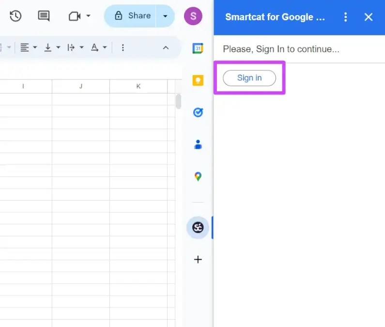Viewport: 385px width, 327px height.
Task: Click the plus Get add-ons icon
Action: coord(198,260)
